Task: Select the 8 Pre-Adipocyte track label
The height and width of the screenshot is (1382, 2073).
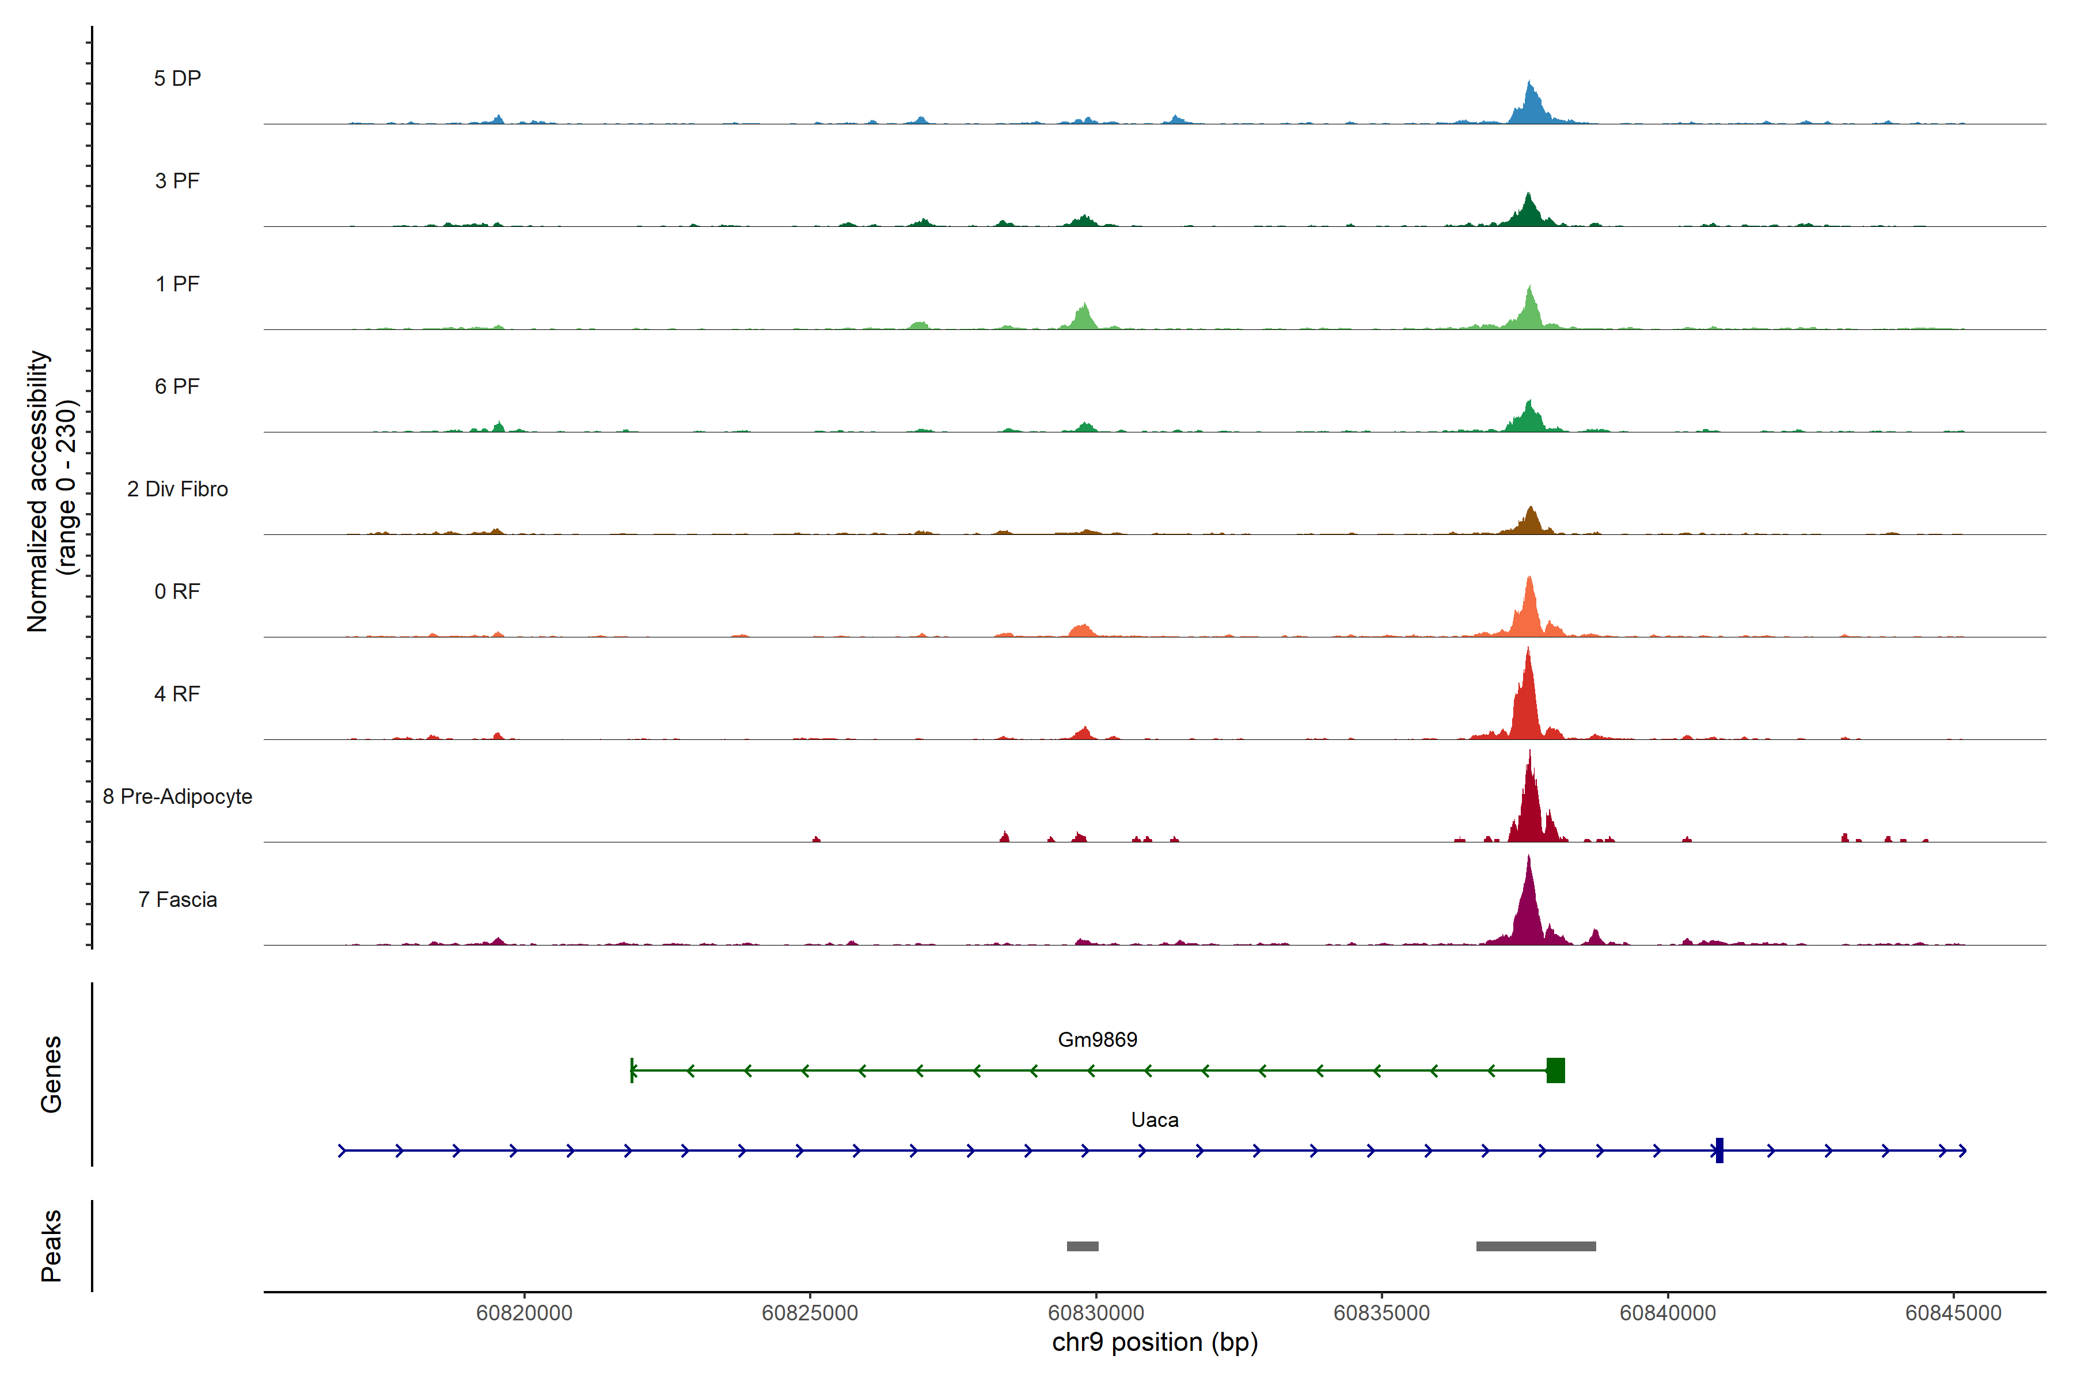Action: coord(177,796)
